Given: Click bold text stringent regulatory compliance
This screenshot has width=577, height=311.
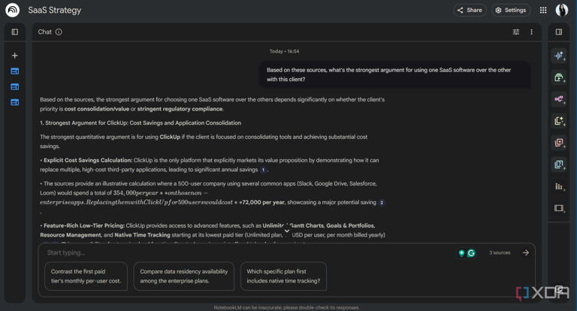Looking at the screenshot, I should click(180, 109).
